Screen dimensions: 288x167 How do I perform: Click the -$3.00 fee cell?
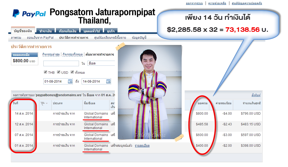pyautogui.click(x=227, y=135)
